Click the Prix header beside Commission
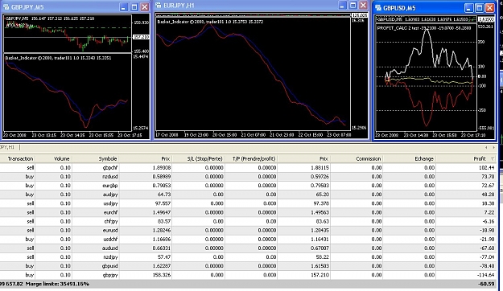 tap(303, 158)
